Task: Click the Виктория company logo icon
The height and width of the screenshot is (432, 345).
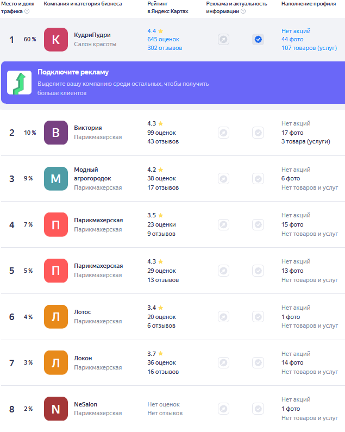Action: coord(56,133)
